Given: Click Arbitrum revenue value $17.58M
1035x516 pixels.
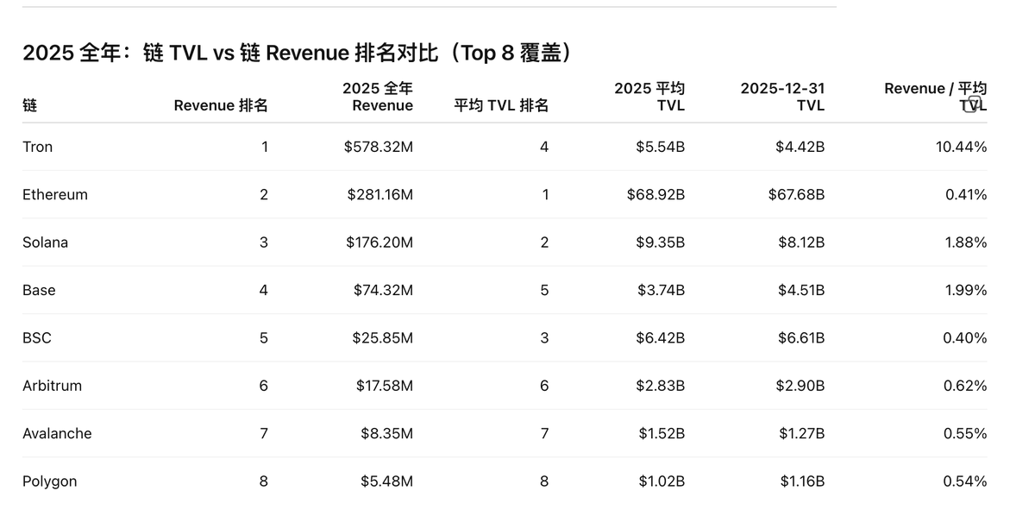Looking at the screenshot, I should point(385,386).
